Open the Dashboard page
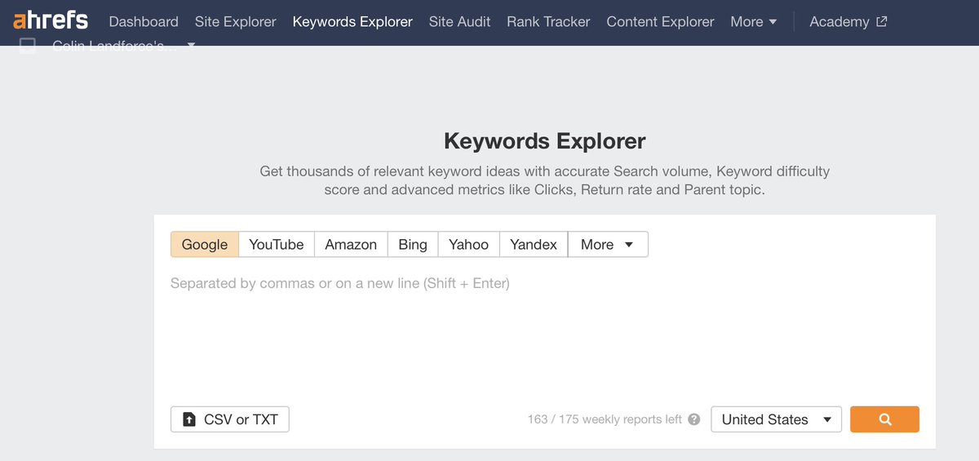Screen dimensions: 979x461 [x=144, y=22]
